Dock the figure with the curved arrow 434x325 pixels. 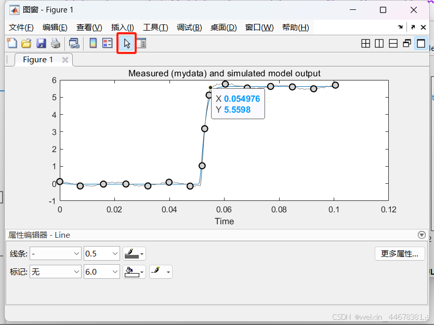pyautogui.click(x=400, y=27)
